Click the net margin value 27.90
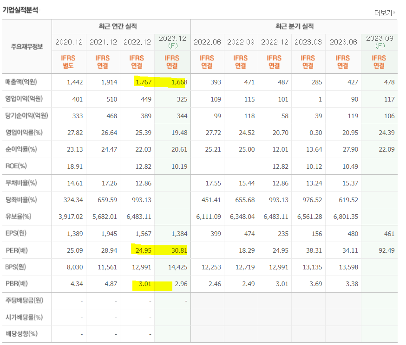Screen dimensions: 406x345 [350, 149]
